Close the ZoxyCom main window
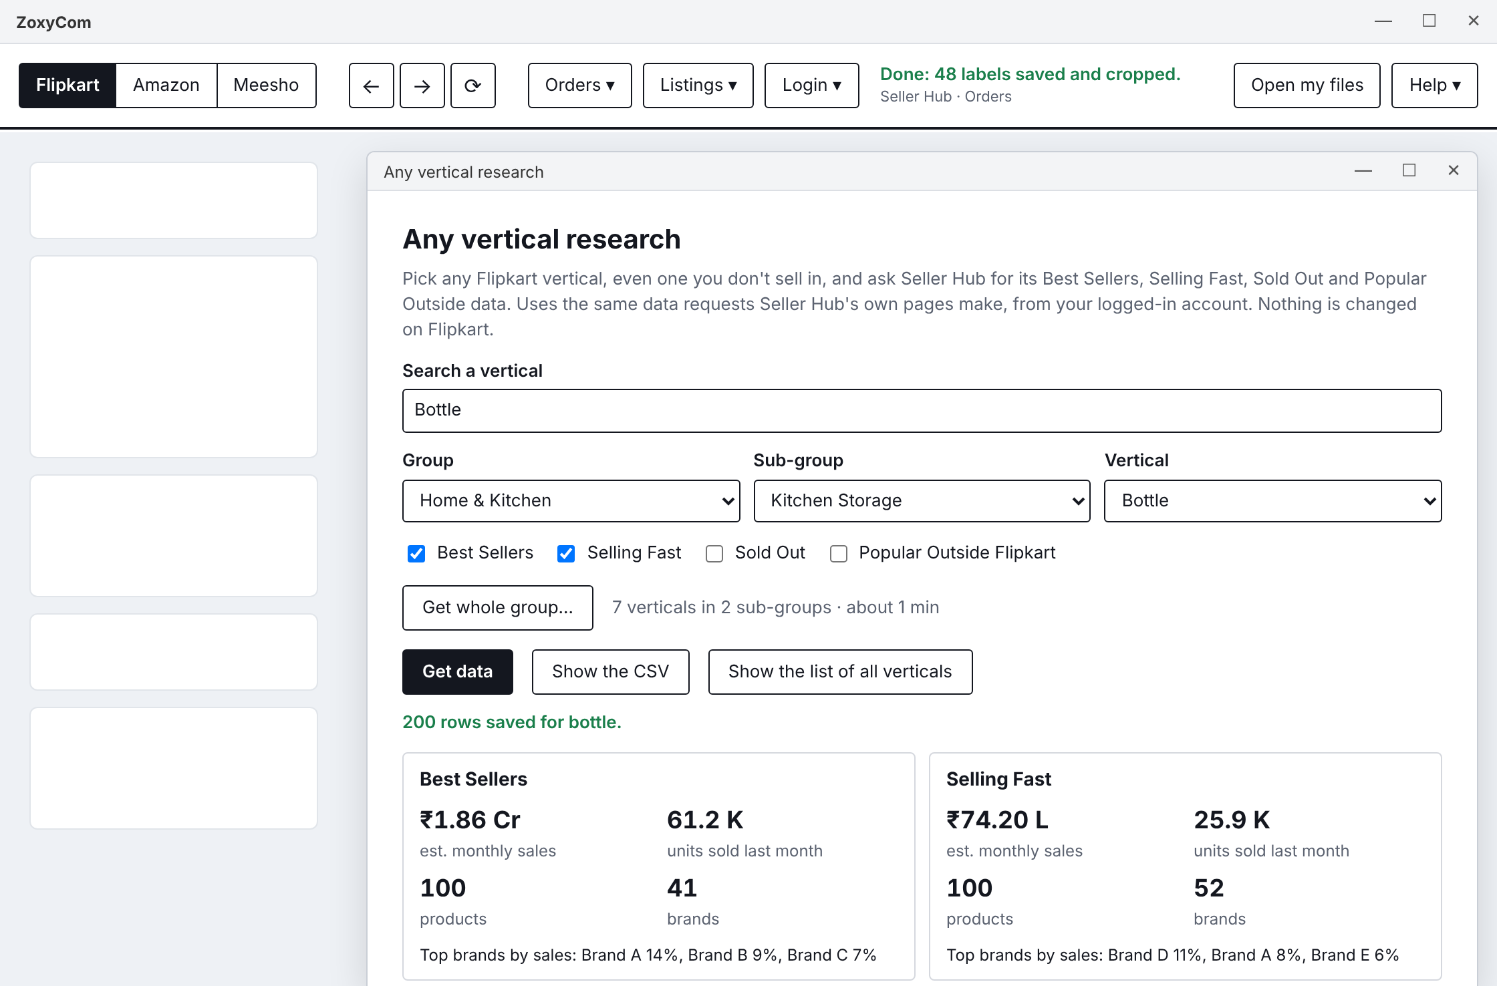Screen dimensions: 1497x986 [1473, 21]
